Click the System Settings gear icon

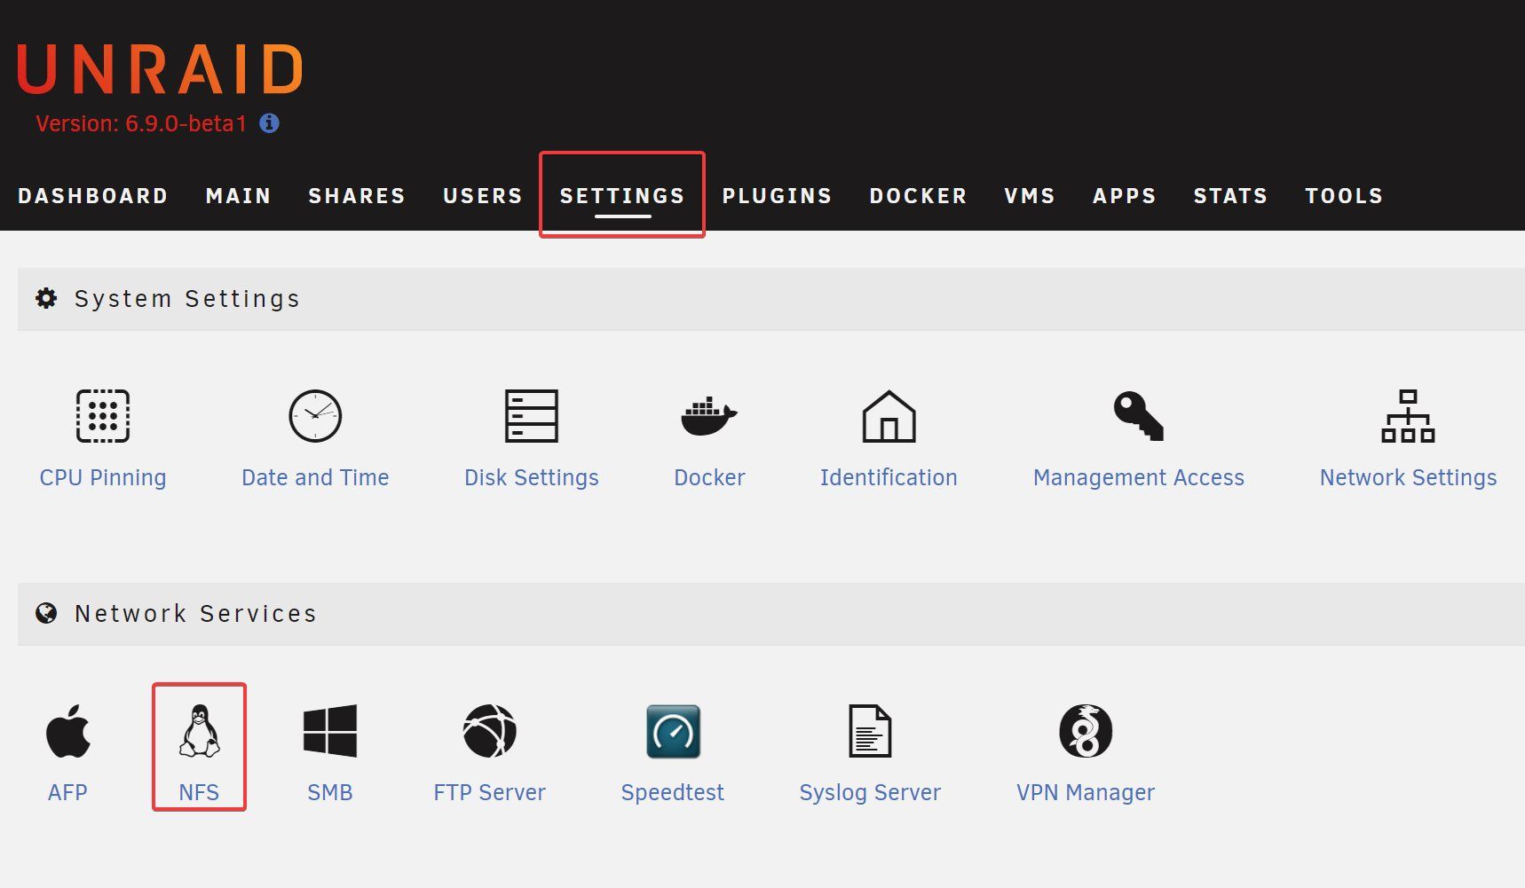(x=46, y=298)
